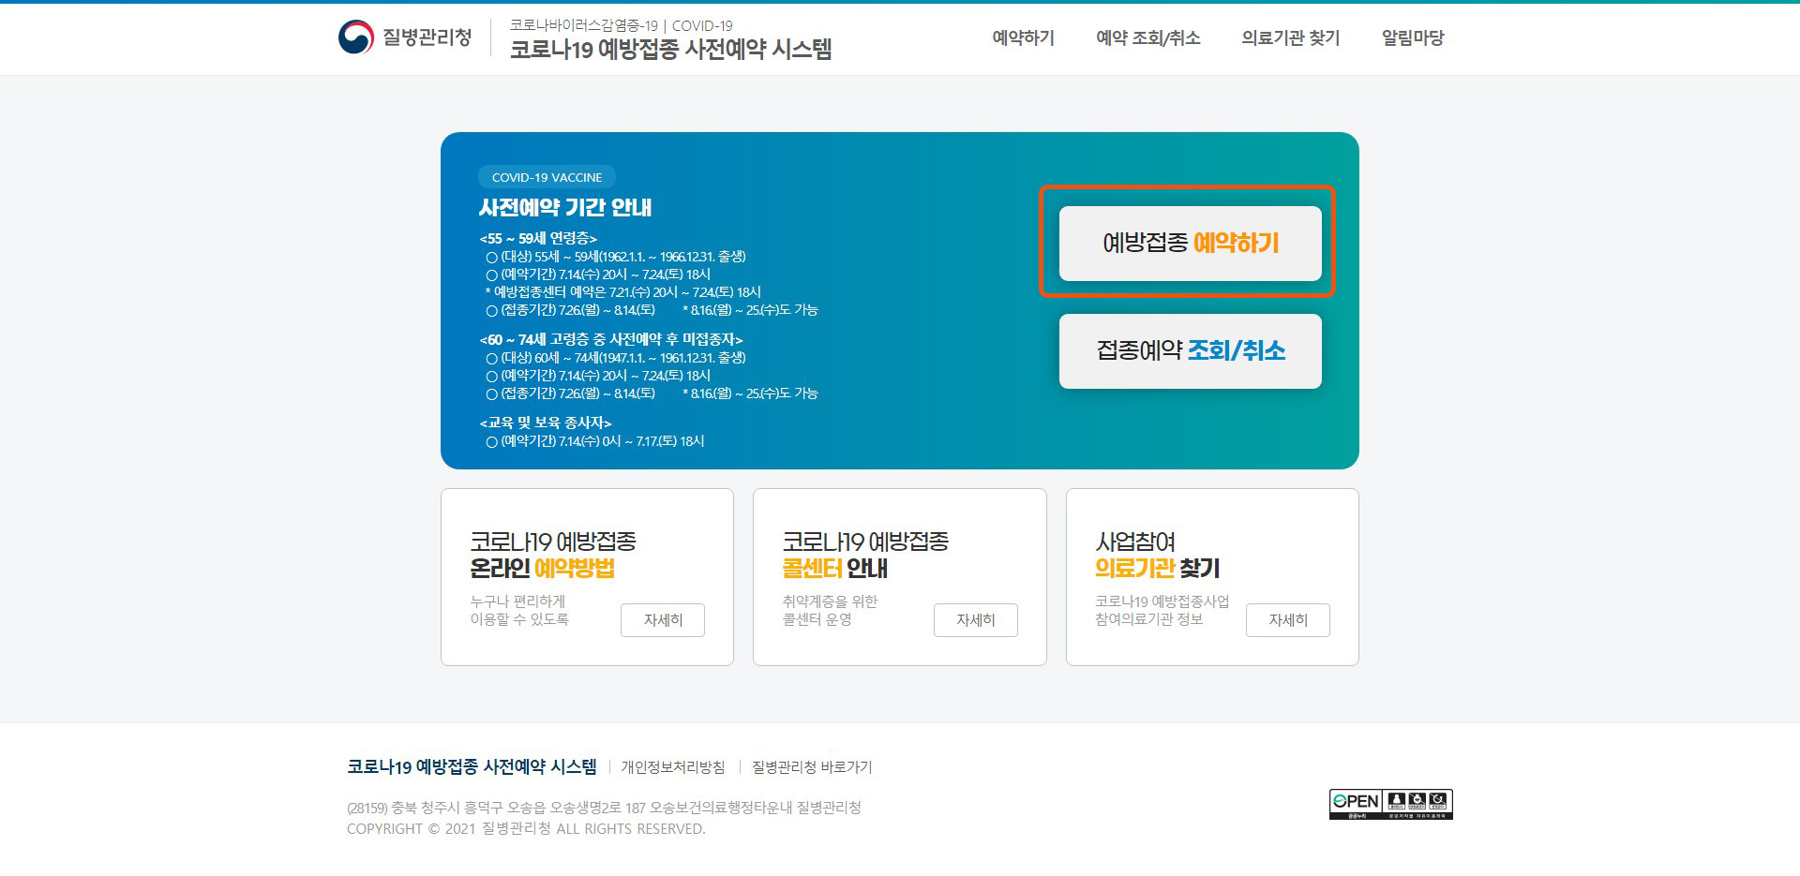
Task: Click the (대상) 55세 ~ 59세 line
Action: coord(616,257)
